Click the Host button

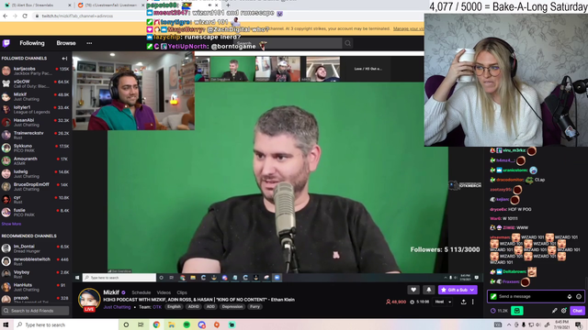[x=439, y=302]
